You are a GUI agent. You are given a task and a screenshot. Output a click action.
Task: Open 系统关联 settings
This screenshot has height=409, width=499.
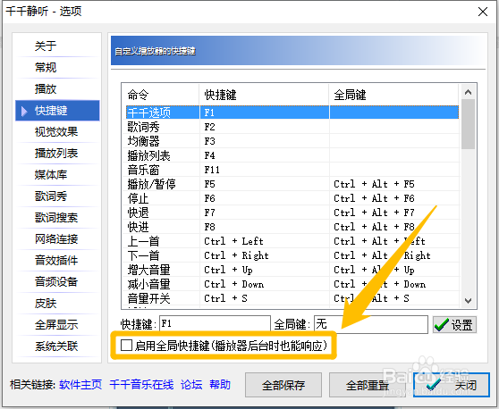click(57, 346)
